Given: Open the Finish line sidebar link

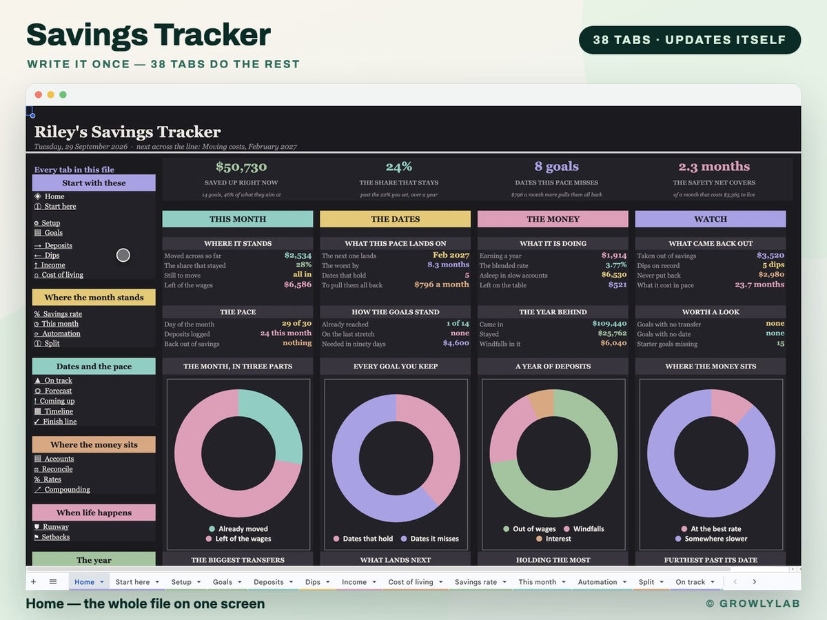Looking at the screenshot, I should 55,422.
